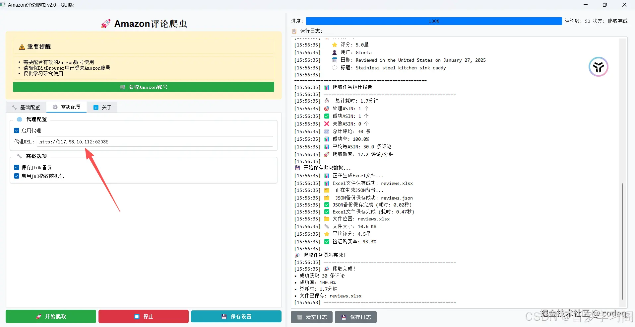Click the log line '平均每ASIN: 30.0 条评论'
Screen dimensions: 635x327
[362, 147]
